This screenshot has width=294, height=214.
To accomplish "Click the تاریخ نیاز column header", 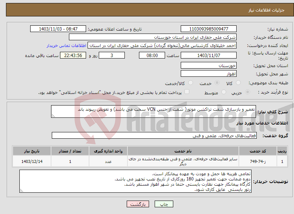I will click(32, 151).
